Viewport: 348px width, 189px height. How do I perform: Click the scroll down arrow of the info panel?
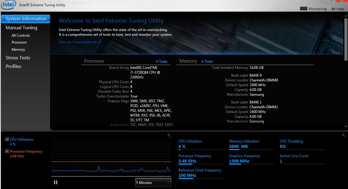pyautogui.click(x=346, y=126)
